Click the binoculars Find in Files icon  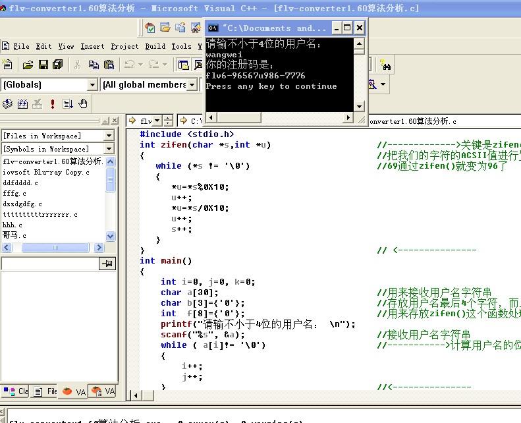(386, 65)
